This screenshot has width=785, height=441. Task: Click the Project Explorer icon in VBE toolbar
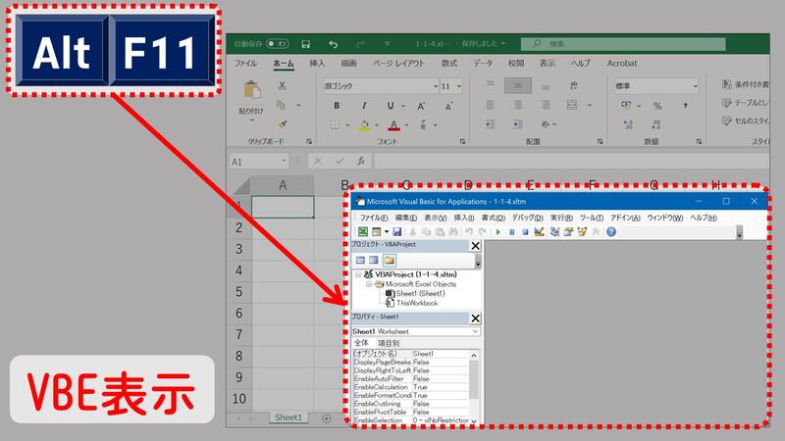coord(554,231)
